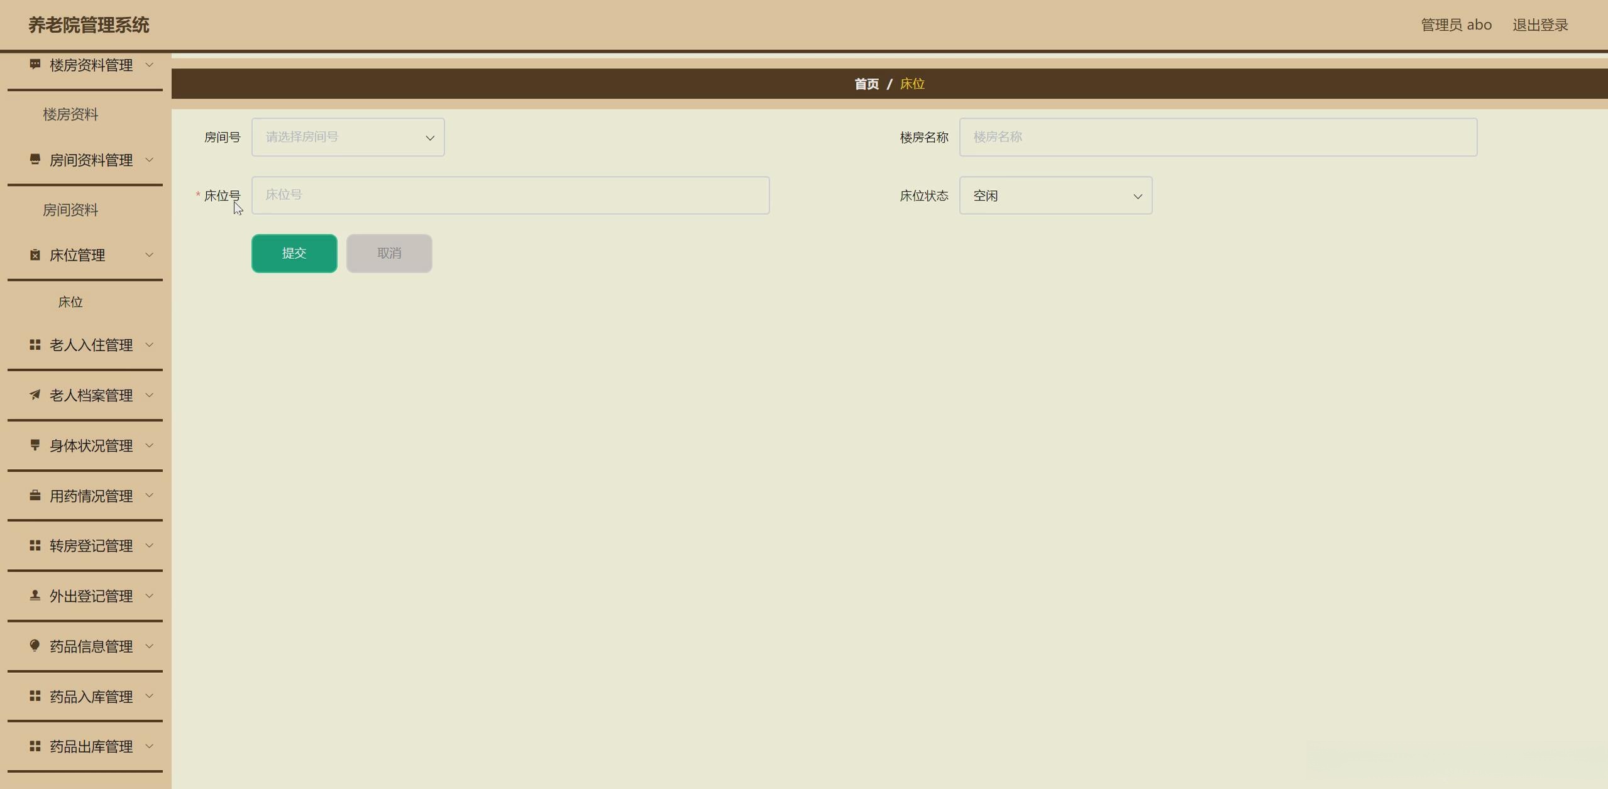Collapse the 床位管理 menu chevron
Viewport: 1608px width, 789px height.
[150, 255]
